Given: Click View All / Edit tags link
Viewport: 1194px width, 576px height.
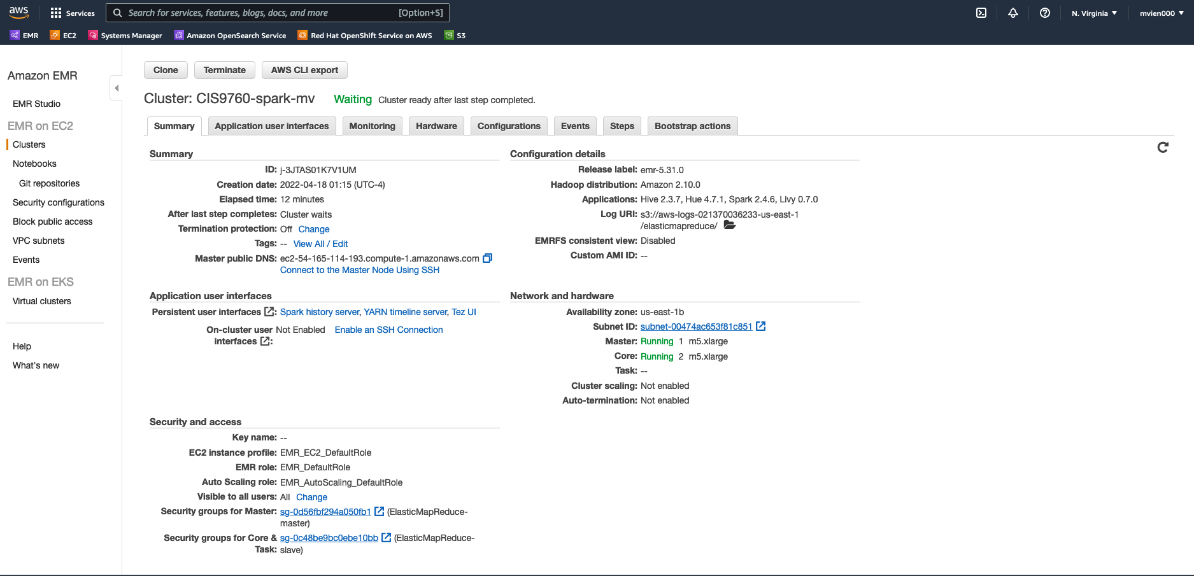Looking at the screenshot, I should click(x=320, y=244).
